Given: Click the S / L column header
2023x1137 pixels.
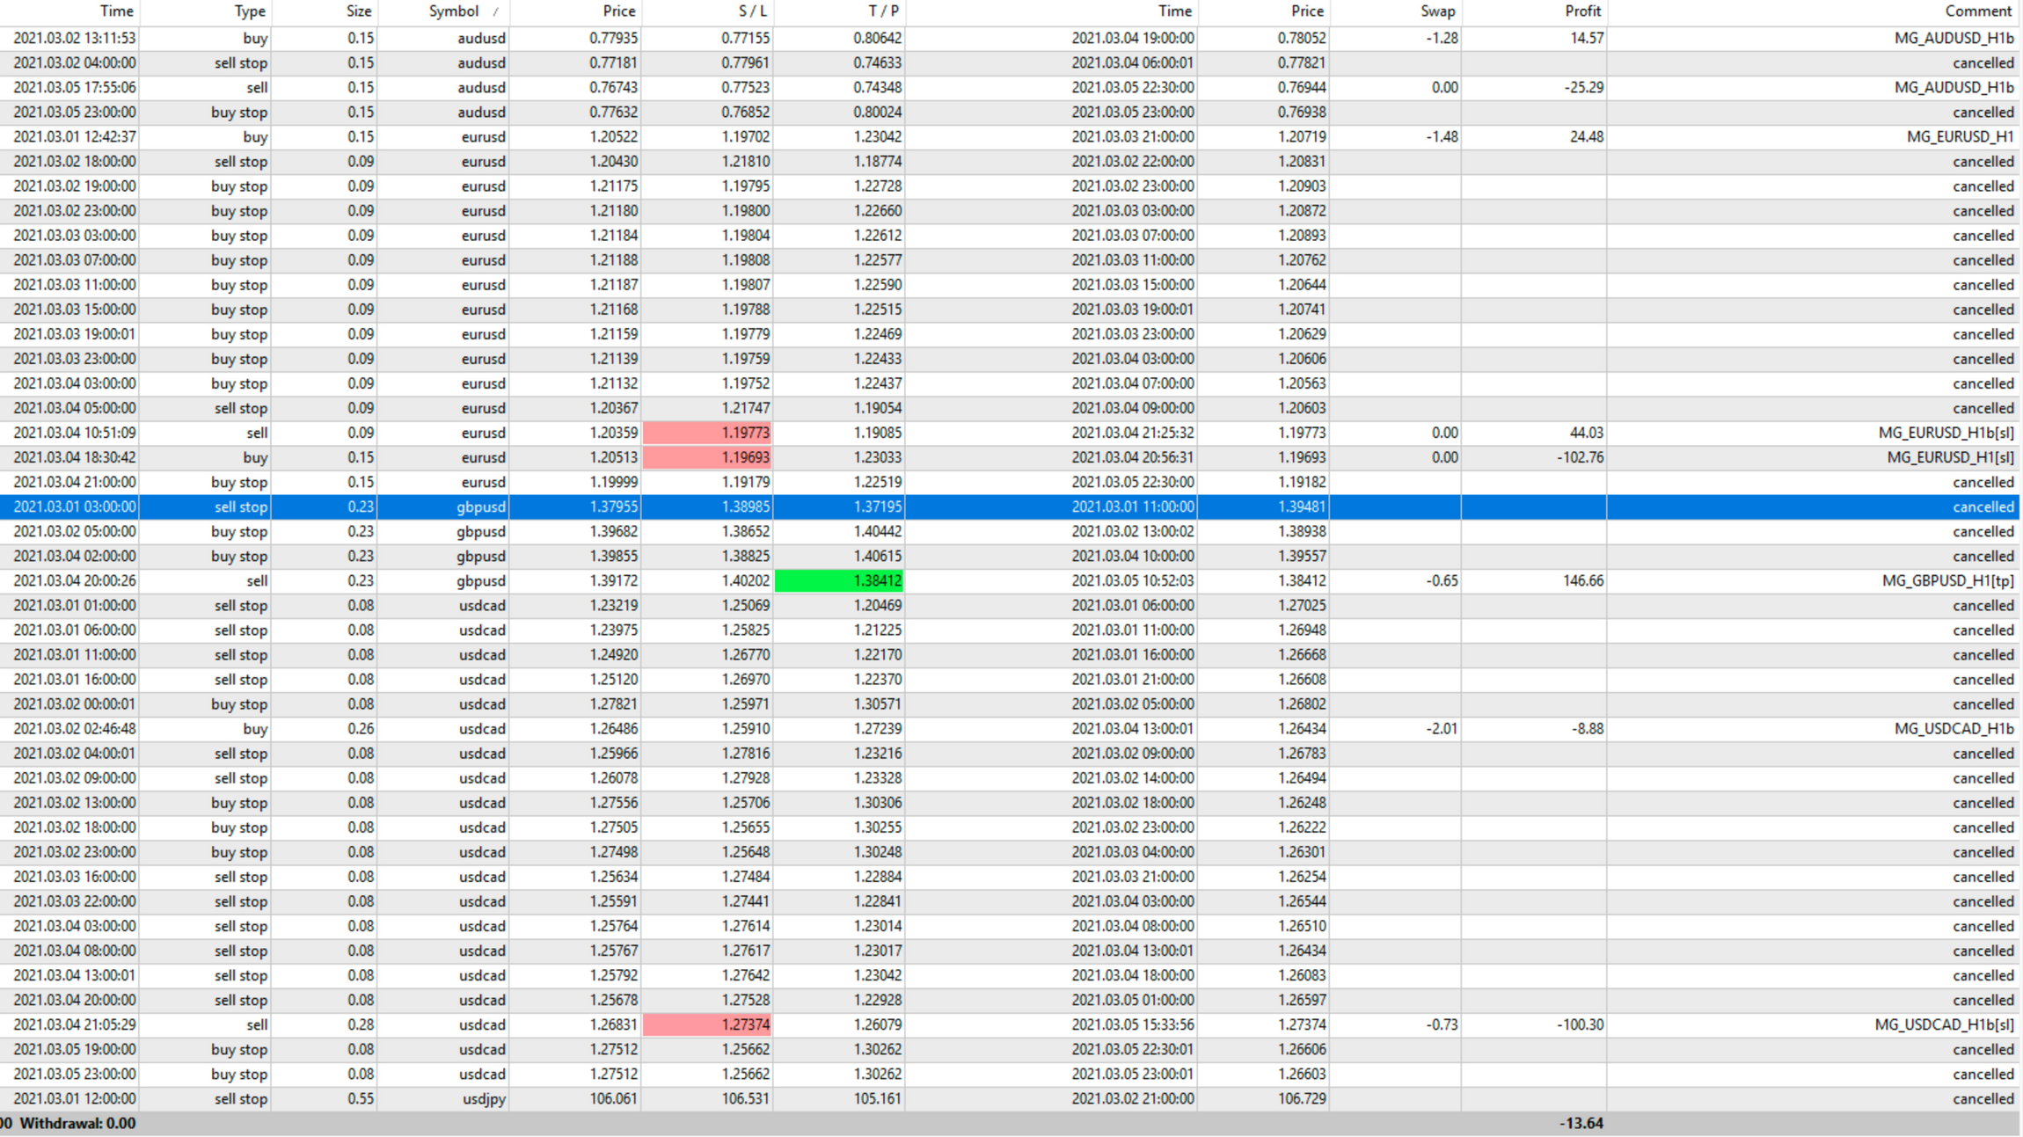Looking at the screenshot, I should point(752,11).
